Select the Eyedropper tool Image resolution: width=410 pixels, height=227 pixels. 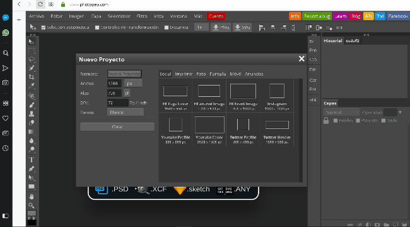pyautogui.click(x=32, y=86)
